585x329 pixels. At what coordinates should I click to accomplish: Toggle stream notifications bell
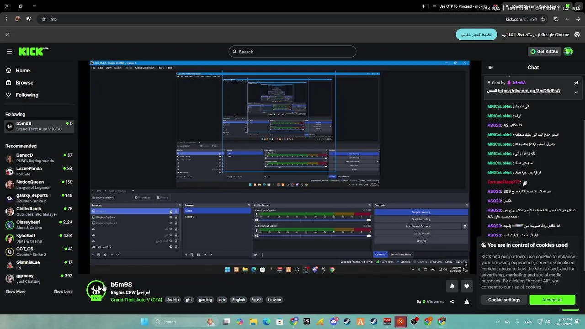click(452, 287)
